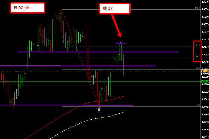Click the 1.4172 price axis label
Image resolution: width=209 pixels, height=139 pixels.
coord(205,39)
